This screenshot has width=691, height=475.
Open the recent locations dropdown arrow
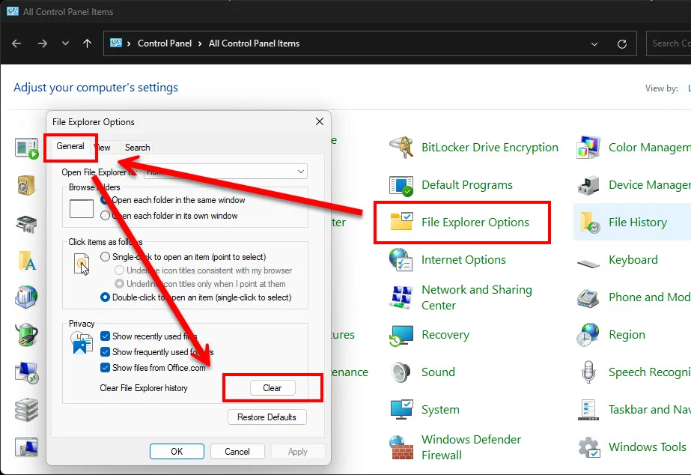[65, 43]
